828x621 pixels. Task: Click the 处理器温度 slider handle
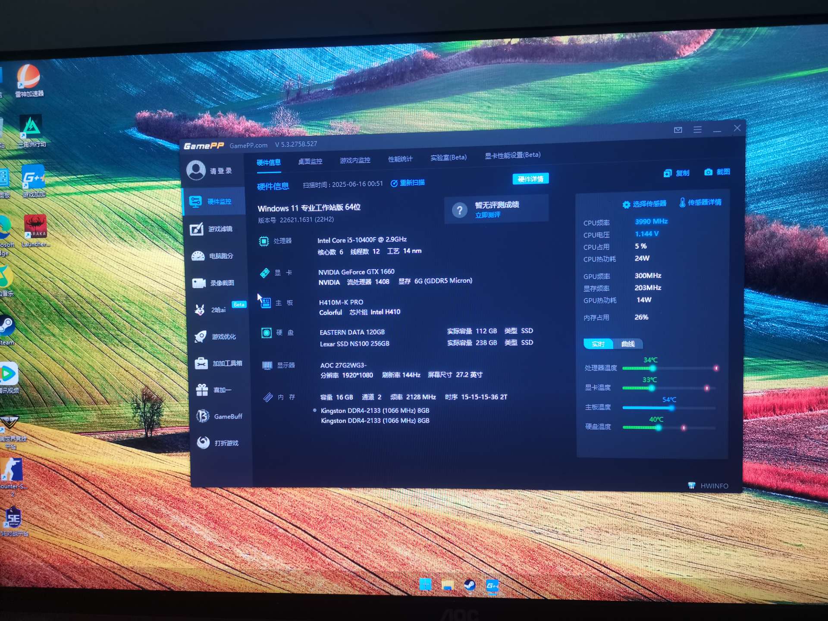pos(653,368)
